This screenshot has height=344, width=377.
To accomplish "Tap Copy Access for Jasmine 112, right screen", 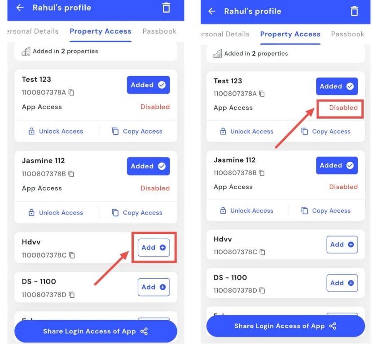I will [x=326, y=211].
